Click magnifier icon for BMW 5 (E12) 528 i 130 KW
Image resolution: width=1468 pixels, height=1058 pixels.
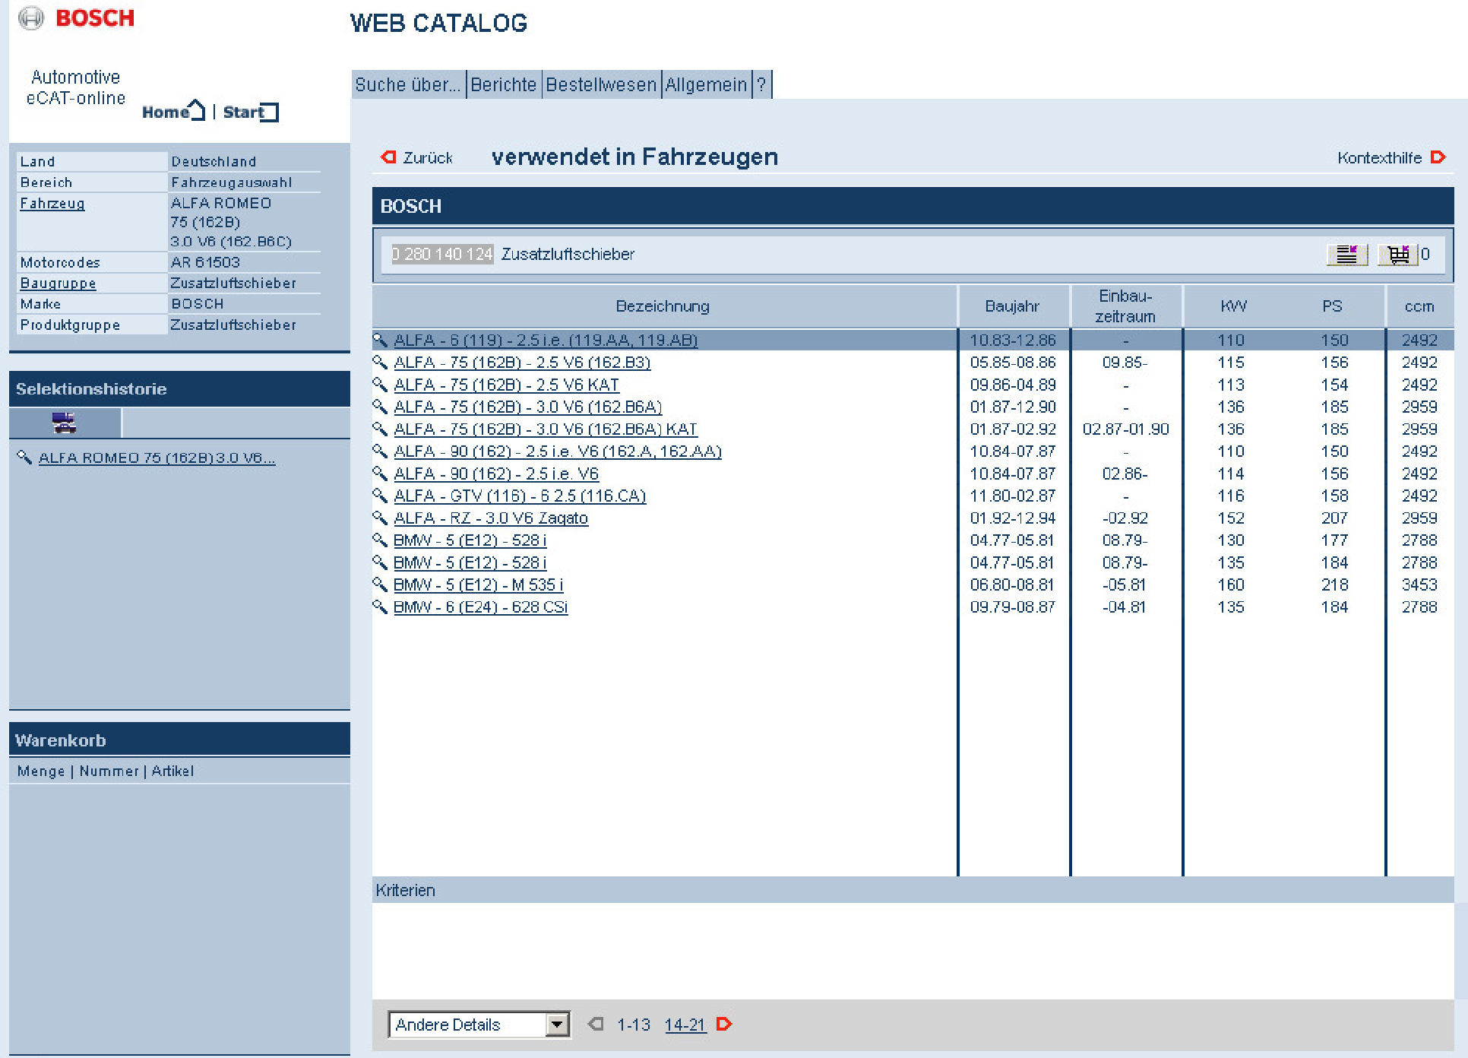coord(380,540)
